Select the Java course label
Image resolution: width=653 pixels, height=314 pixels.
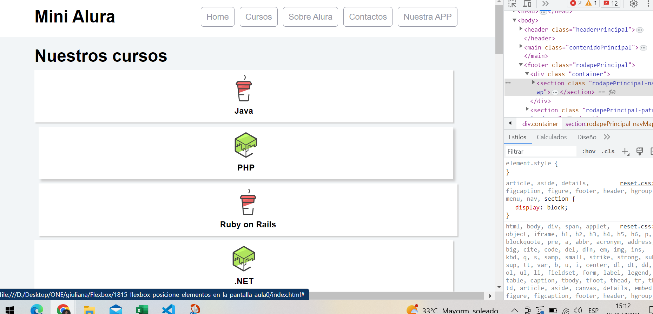point(244,111)
